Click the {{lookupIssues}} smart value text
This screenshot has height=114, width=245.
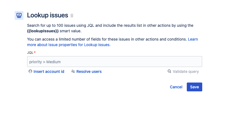point(43,31)
